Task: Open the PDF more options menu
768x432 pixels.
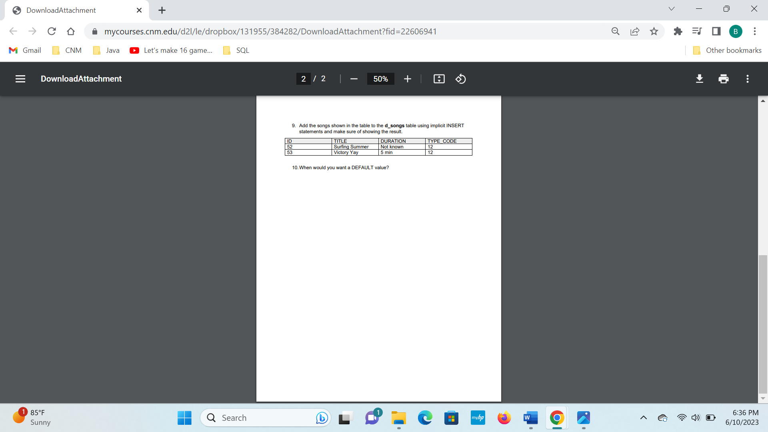Action: pos(747,79)
